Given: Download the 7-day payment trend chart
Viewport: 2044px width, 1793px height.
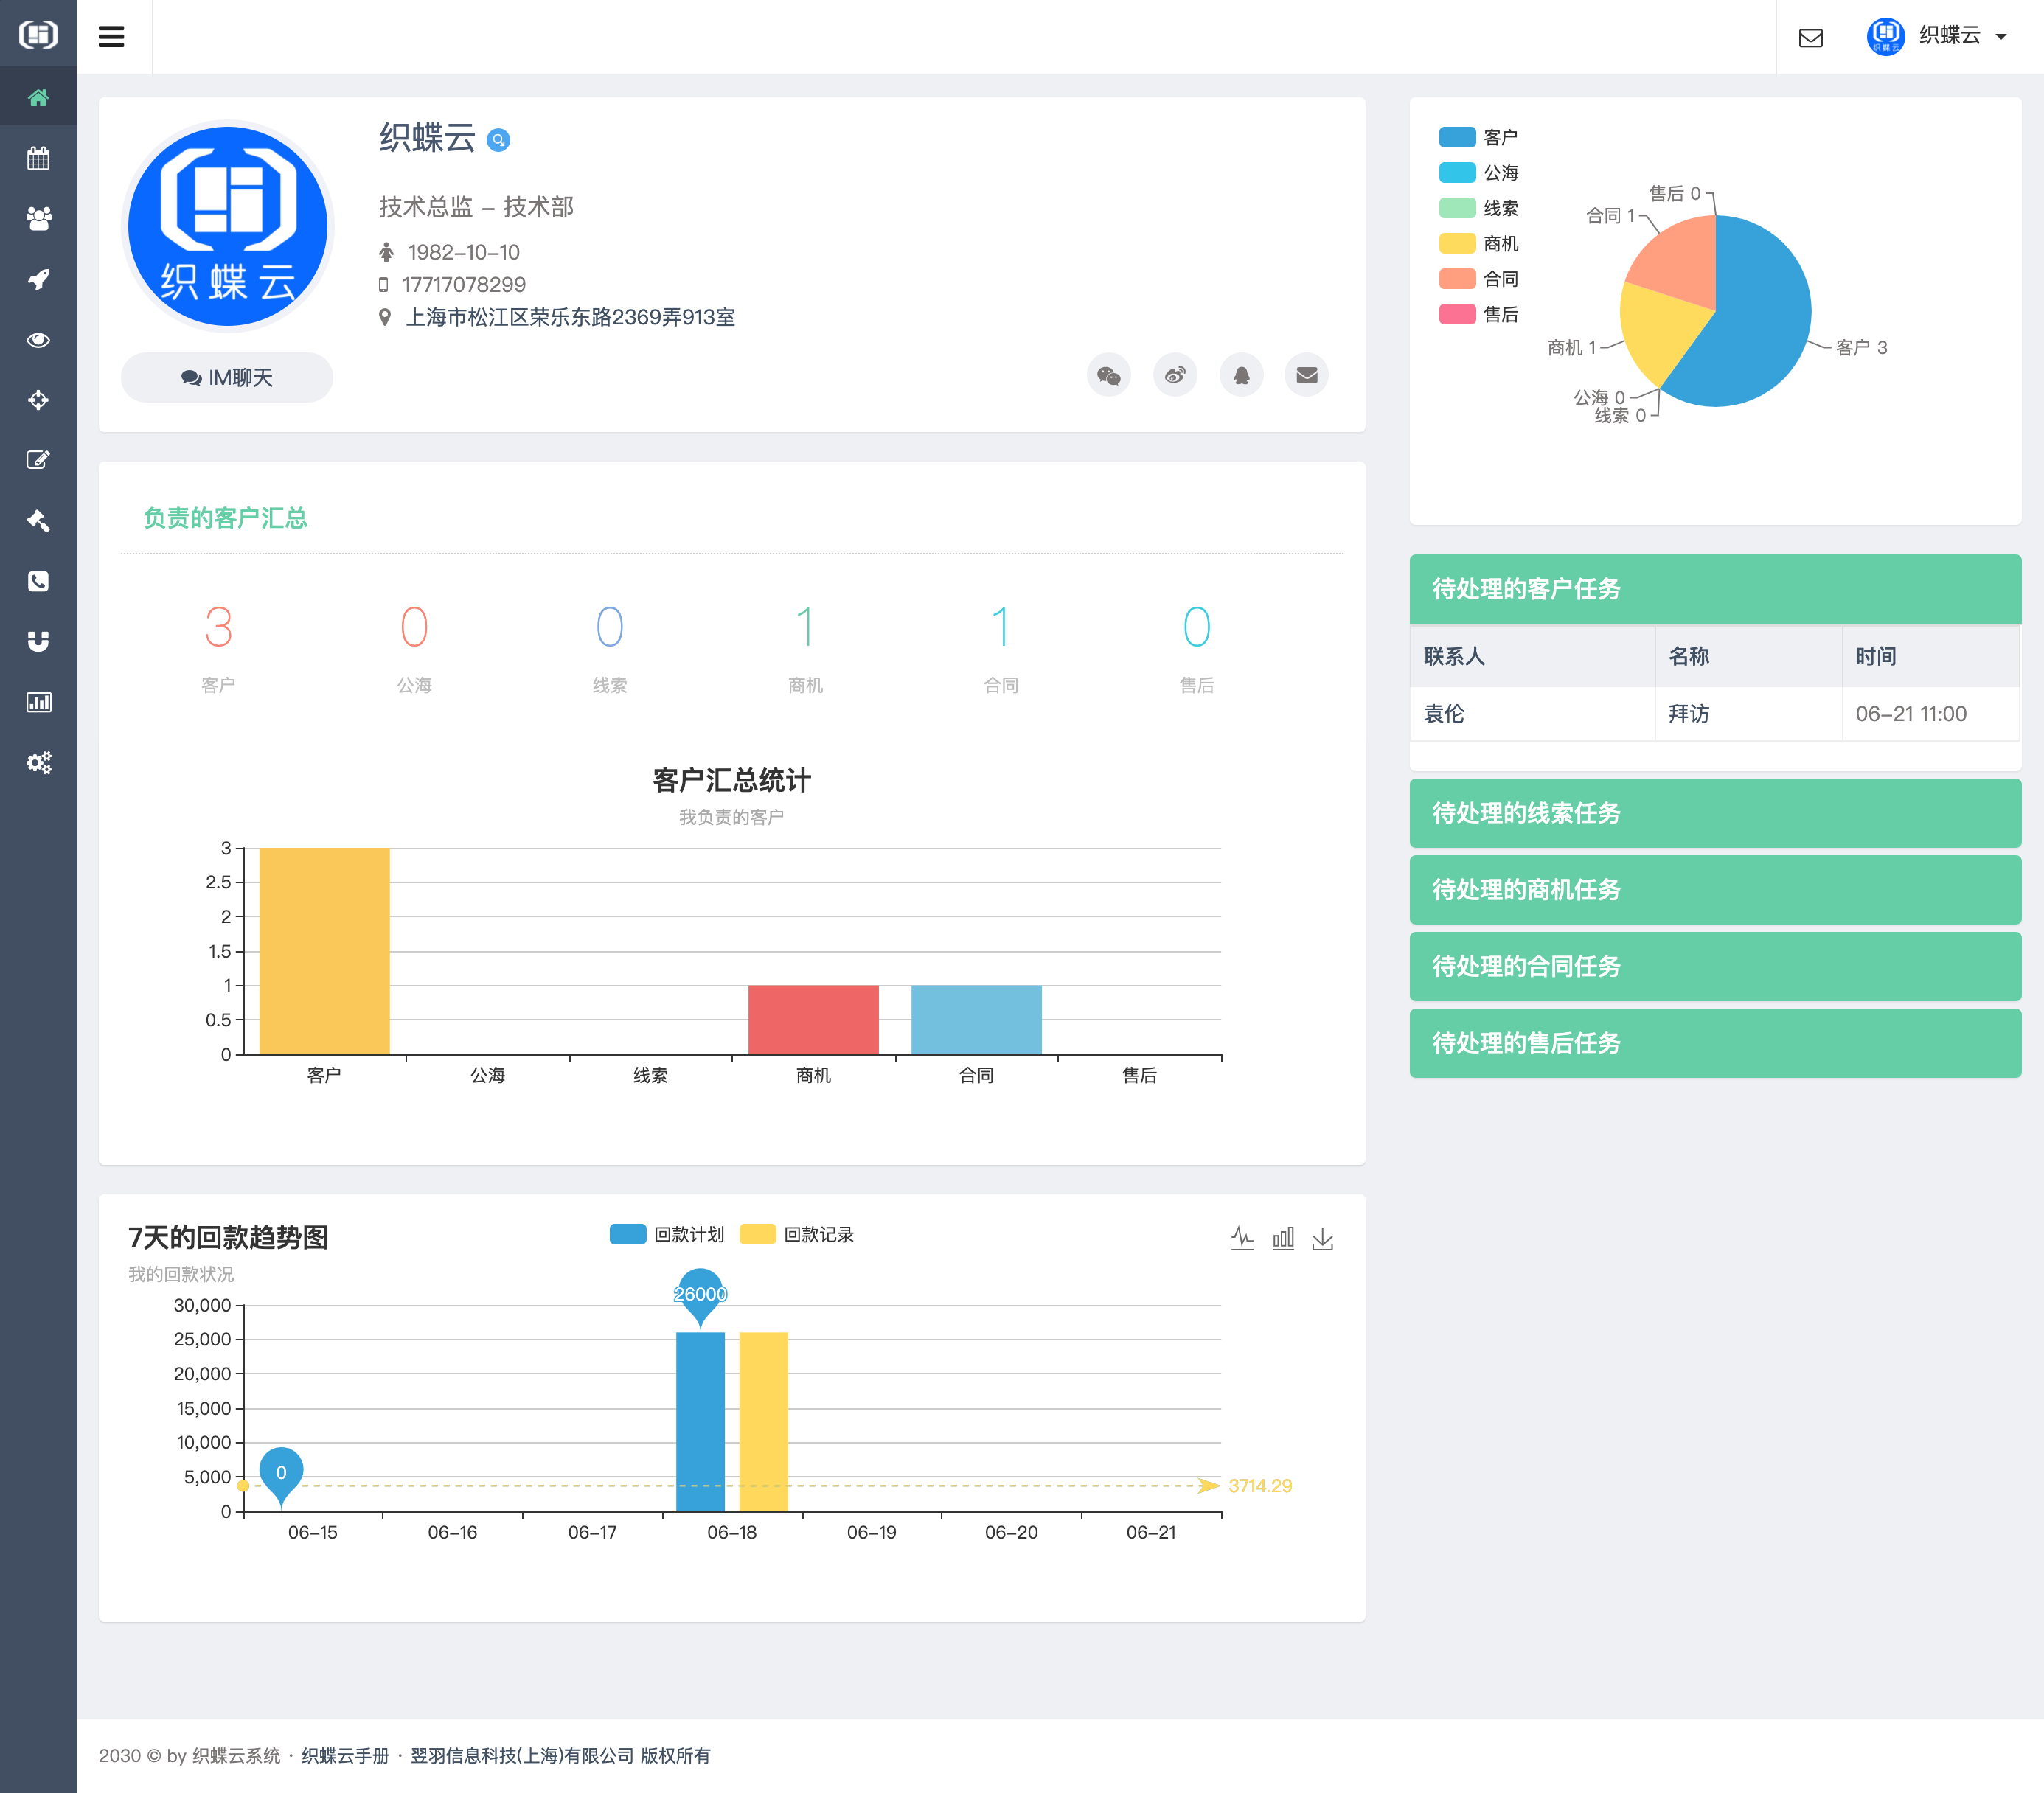Looking at the screenshot, I should coord(1322,1238).
